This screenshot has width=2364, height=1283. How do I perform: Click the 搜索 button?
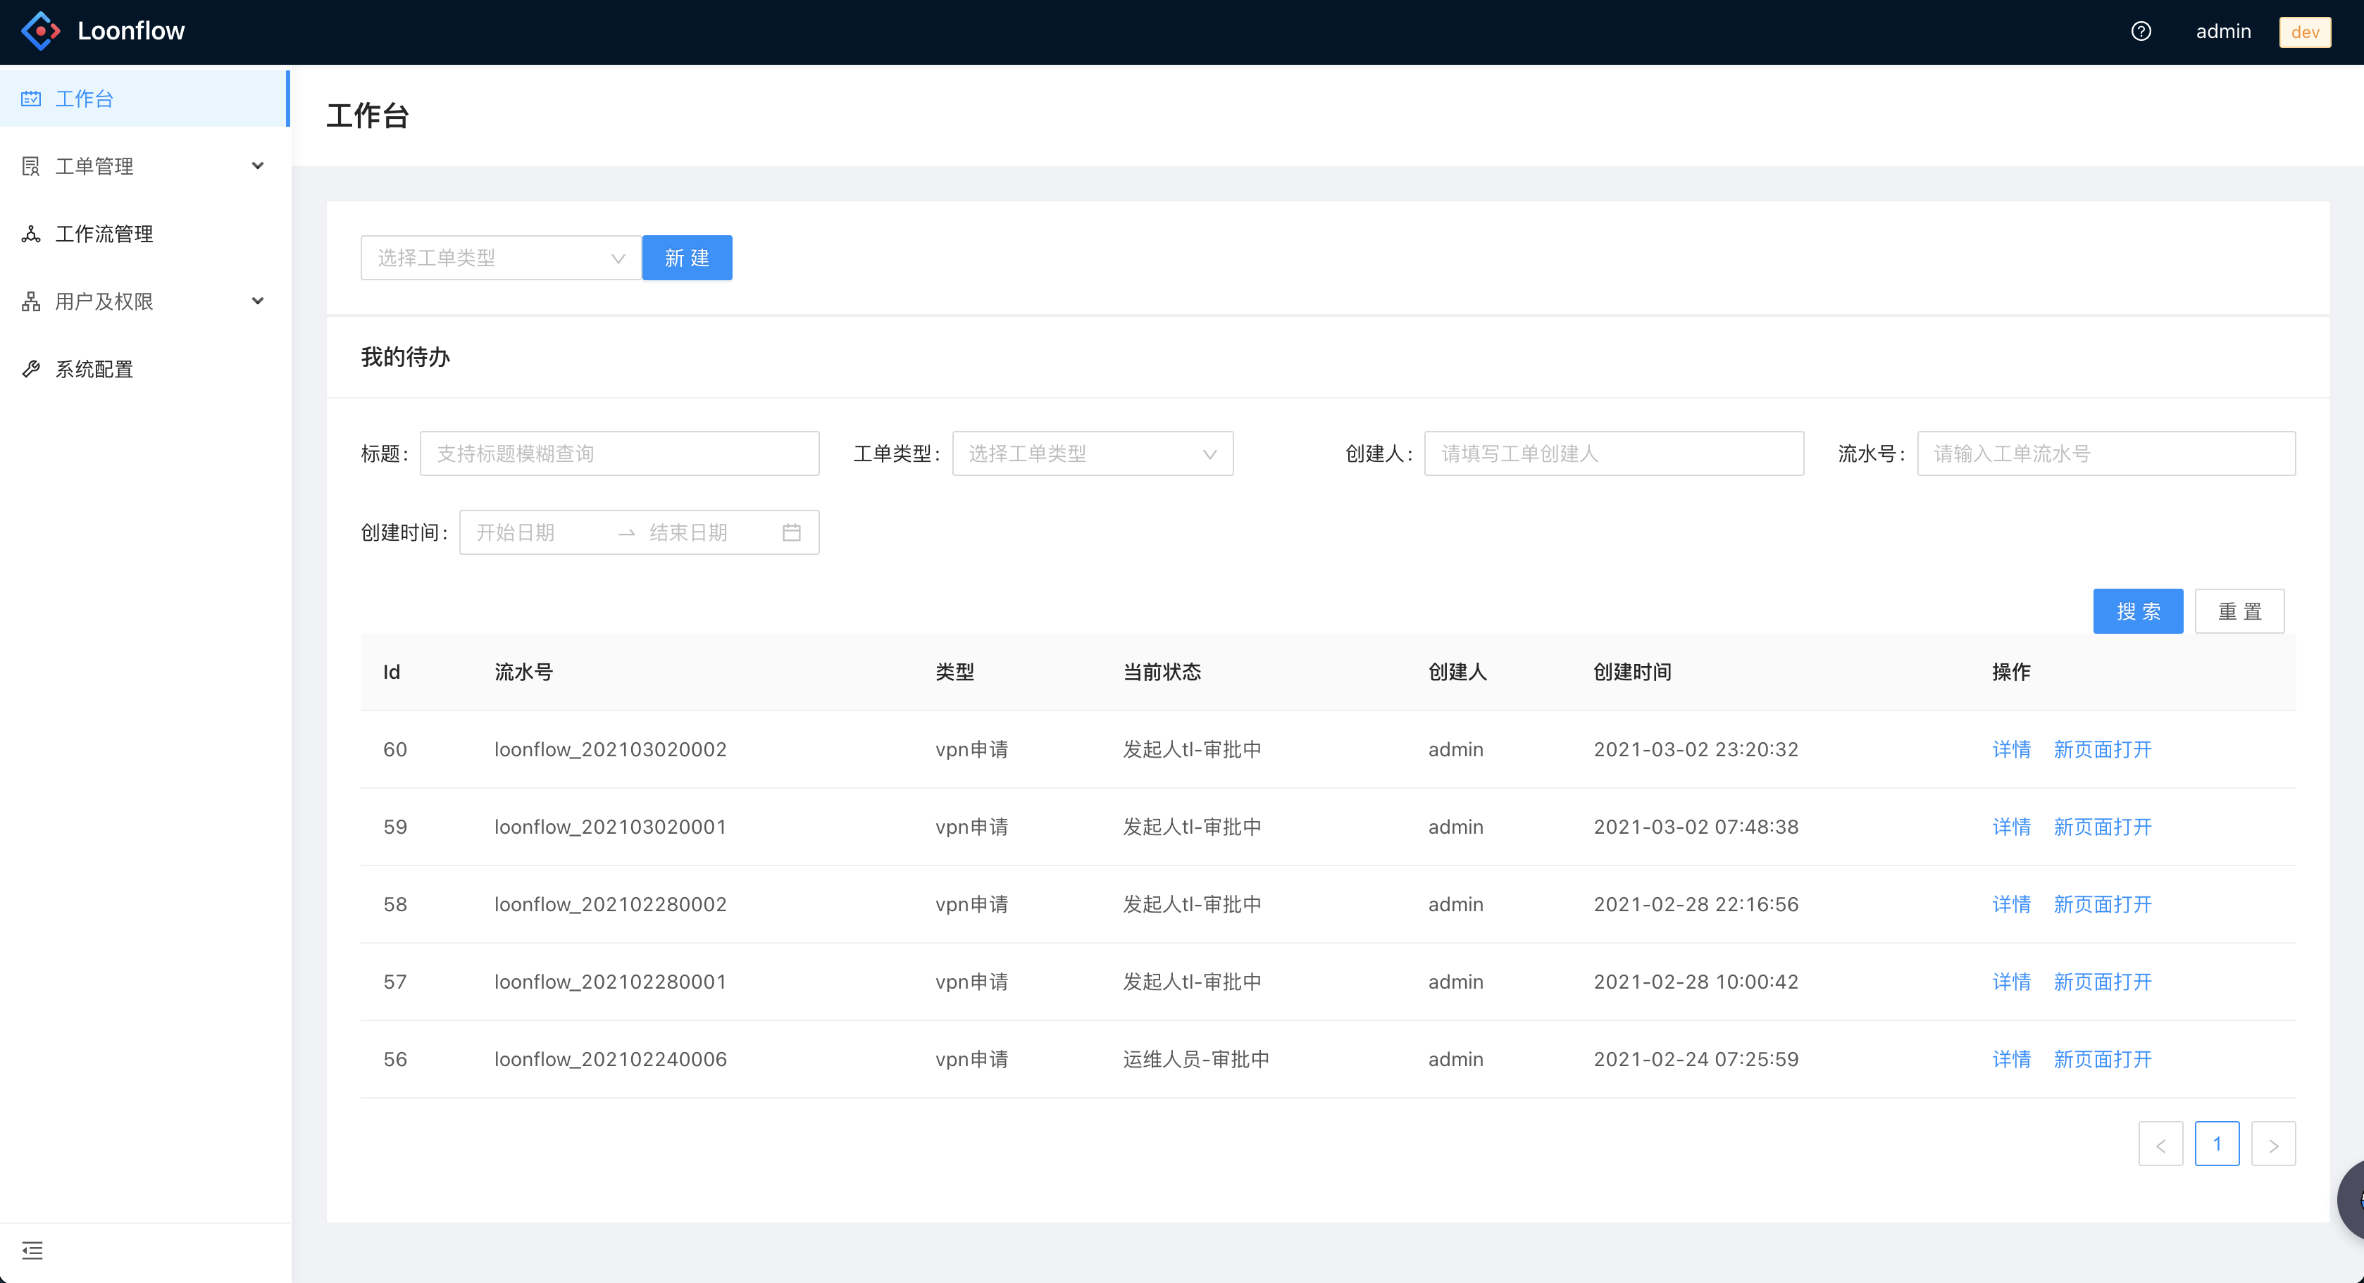click(2139, 611)
